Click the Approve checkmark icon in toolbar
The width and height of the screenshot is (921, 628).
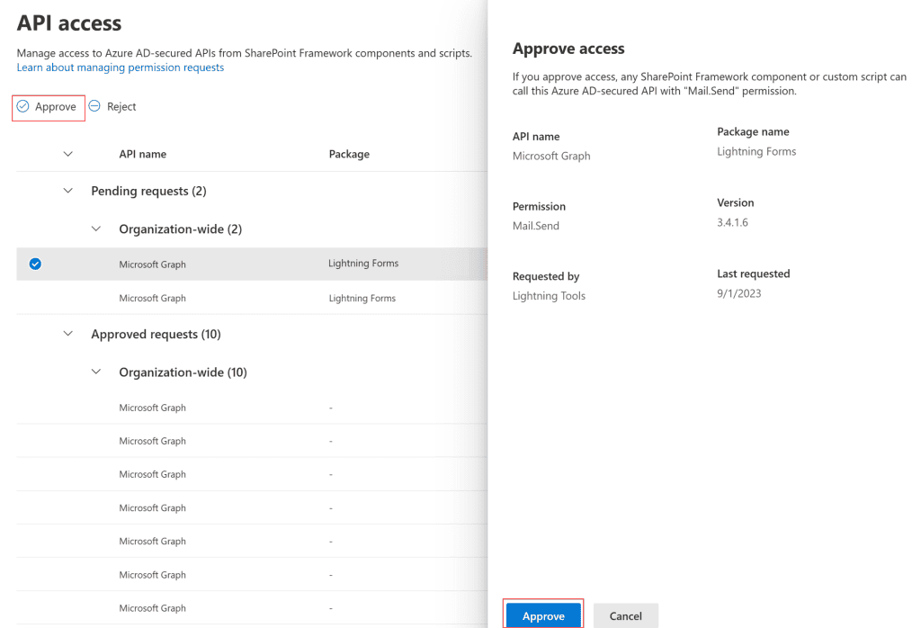pos(23,106)
